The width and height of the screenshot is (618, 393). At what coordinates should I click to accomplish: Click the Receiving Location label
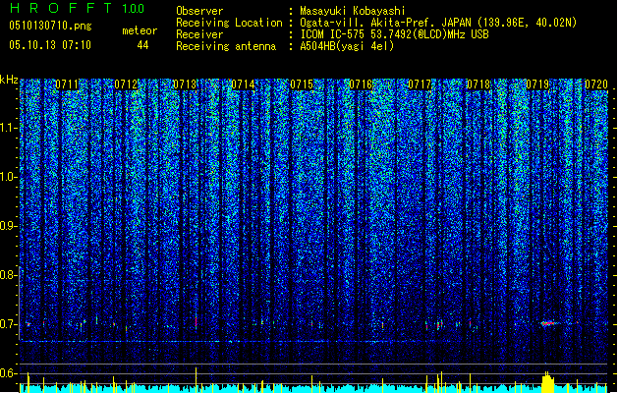click(x=229, y=23)
